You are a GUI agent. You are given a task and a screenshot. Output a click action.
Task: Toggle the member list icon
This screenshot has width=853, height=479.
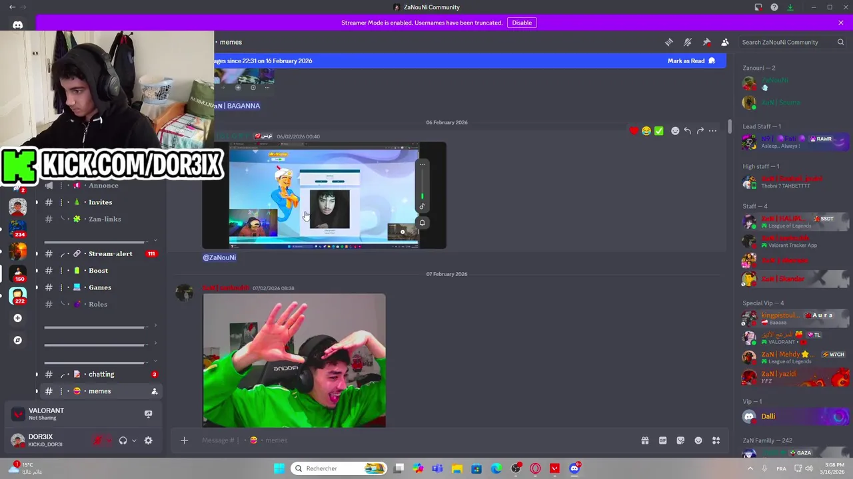pos(725,42)
